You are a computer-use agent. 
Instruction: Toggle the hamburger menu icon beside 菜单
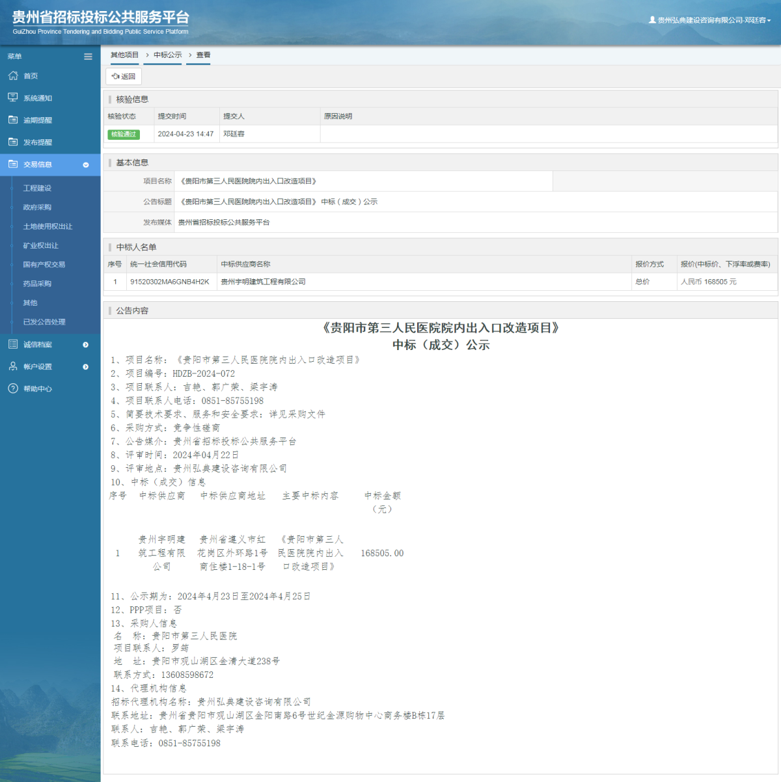coord(88,57)
